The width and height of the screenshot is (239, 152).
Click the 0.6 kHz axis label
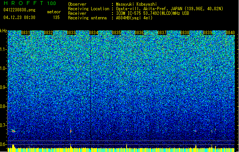pyautogui.click(x=3, y=144)
